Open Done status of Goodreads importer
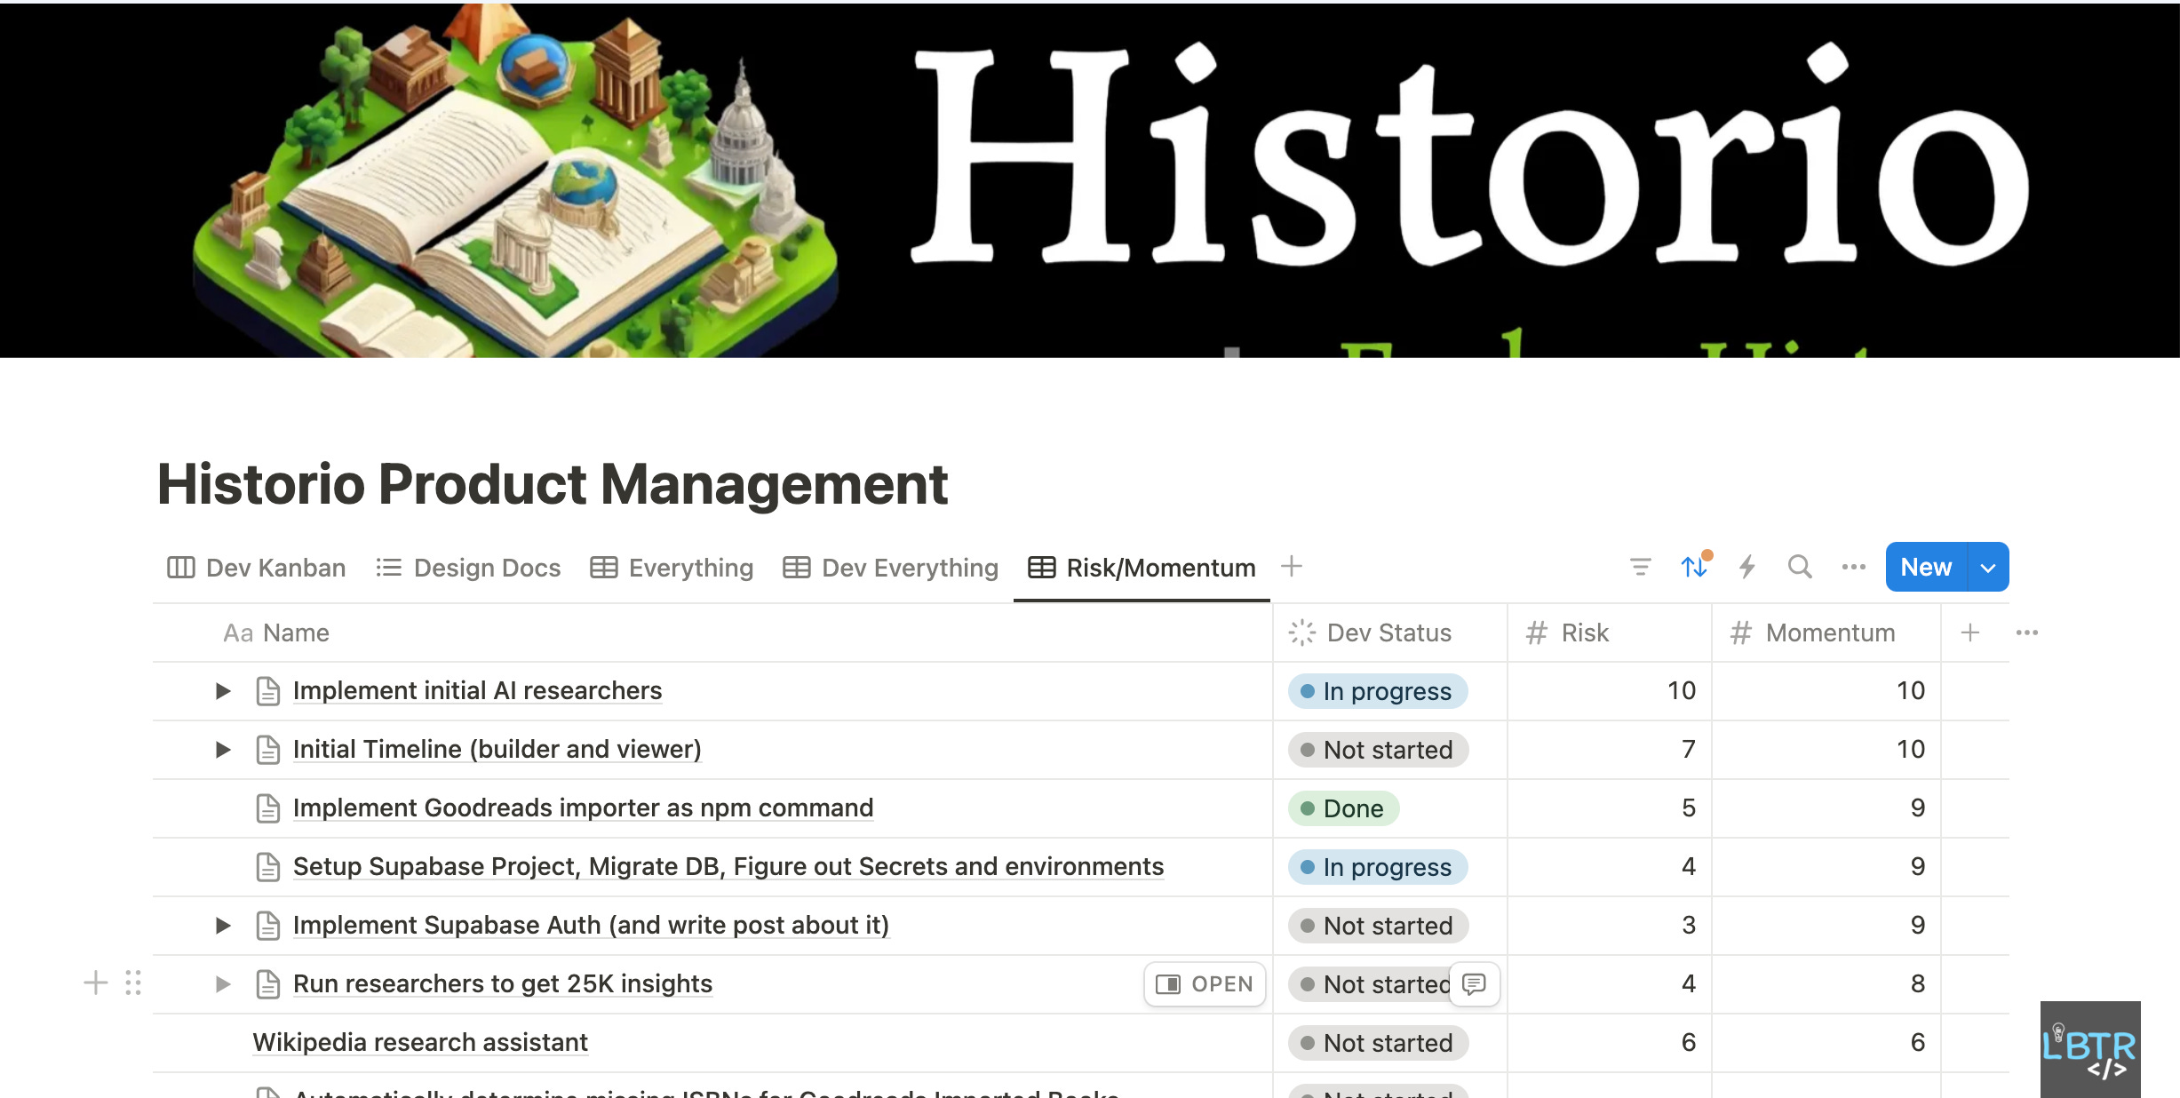The image size is (2180, 1098). click(x=1343, y=808)
